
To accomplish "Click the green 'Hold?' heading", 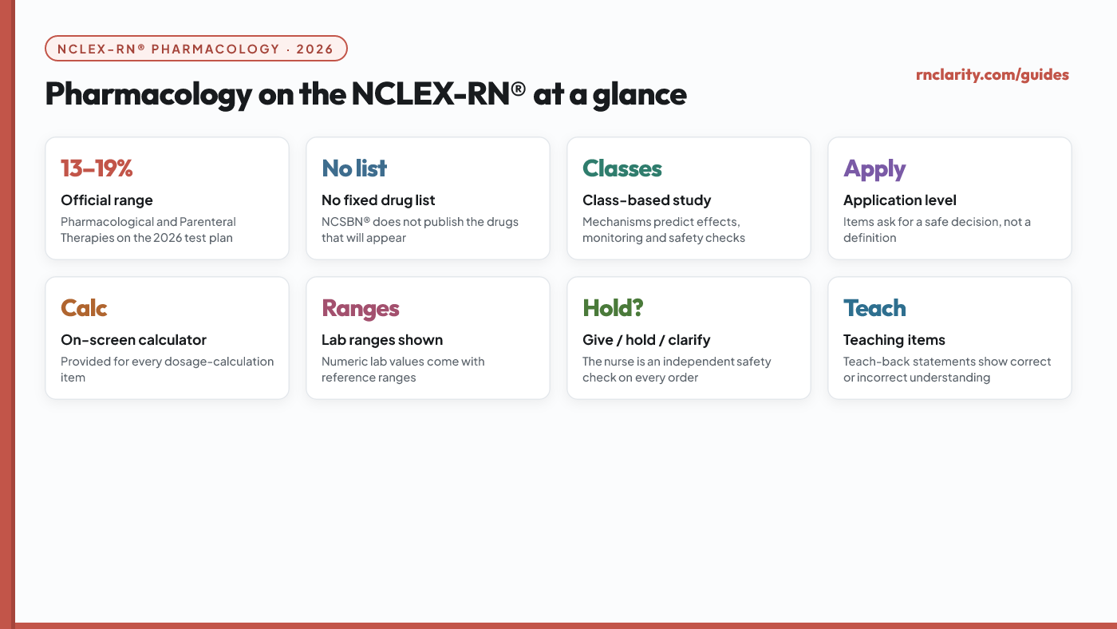I will tap(614, 308).
